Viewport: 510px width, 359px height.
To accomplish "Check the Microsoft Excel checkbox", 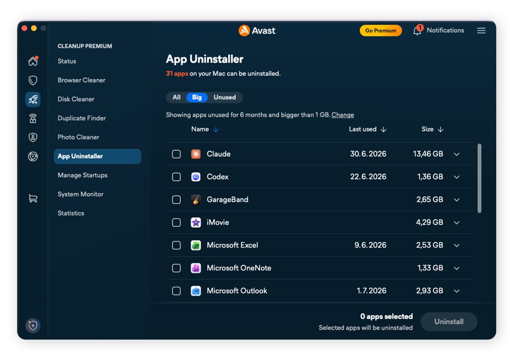I will coord(176,245).
